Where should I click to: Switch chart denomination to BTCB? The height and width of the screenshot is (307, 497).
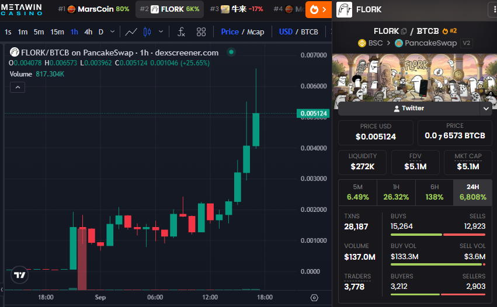[x=310, y=32]
